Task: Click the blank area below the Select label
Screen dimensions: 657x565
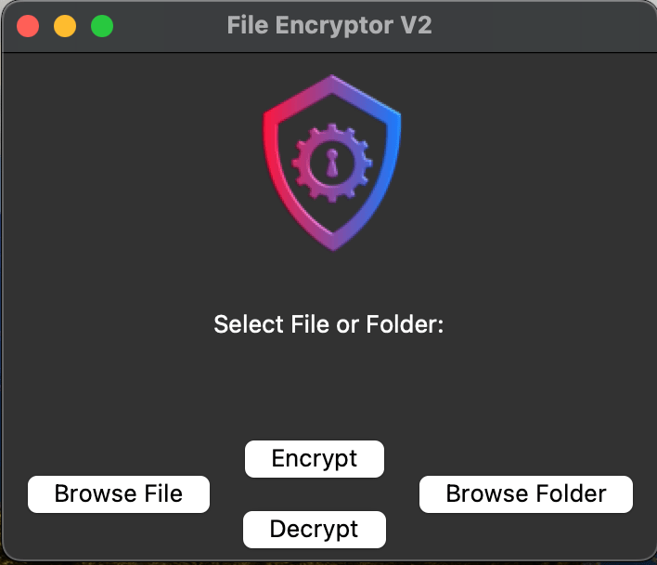Action: click(x=328, y=386)
